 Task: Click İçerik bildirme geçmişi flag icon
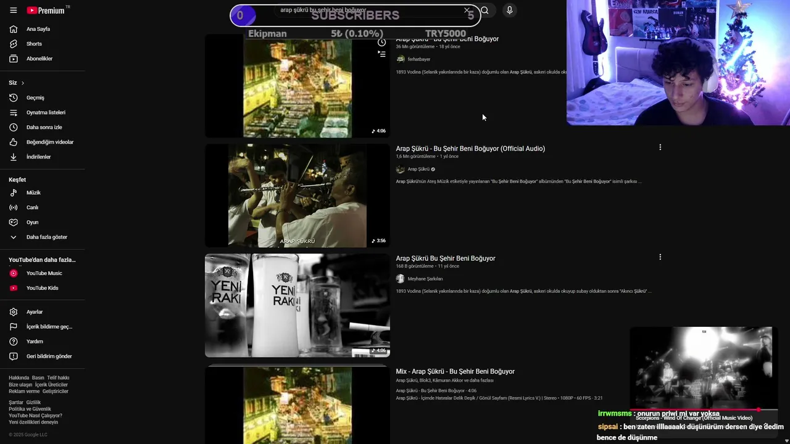tap(14, 327)
